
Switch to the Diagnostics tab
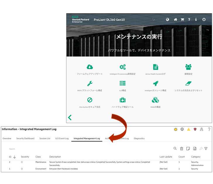tap(139, 139)
